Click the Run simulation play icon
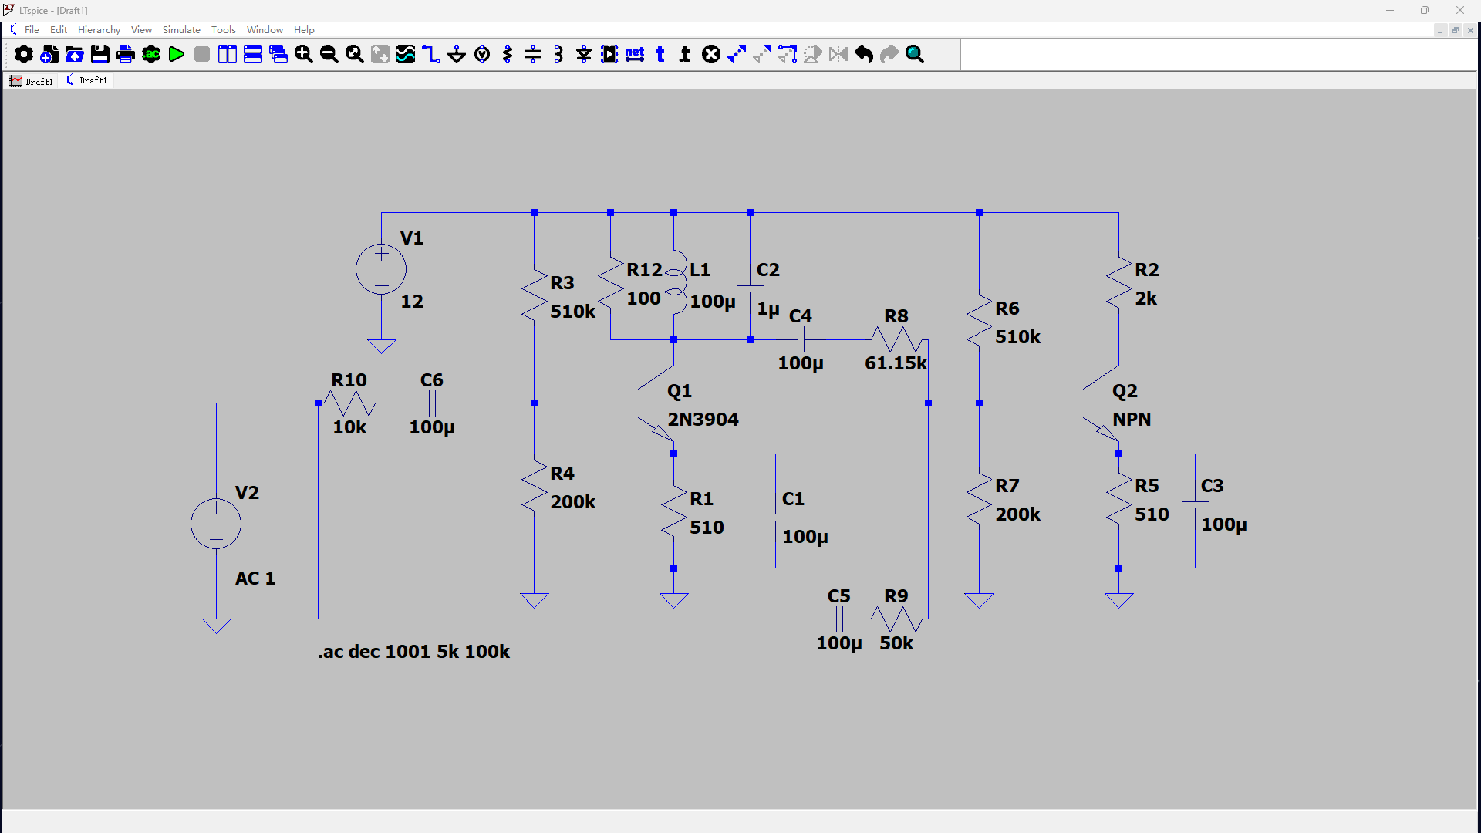Screen dimensions: 1481x833 point(177,54)
